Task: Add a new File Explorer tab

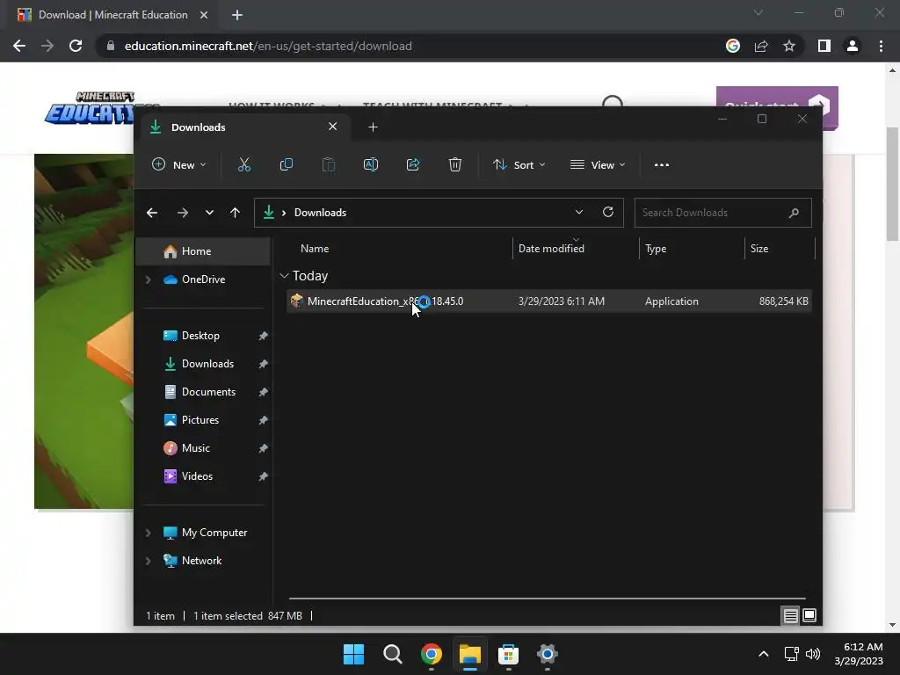Action: pyautogui.click(x=373, y=127)
